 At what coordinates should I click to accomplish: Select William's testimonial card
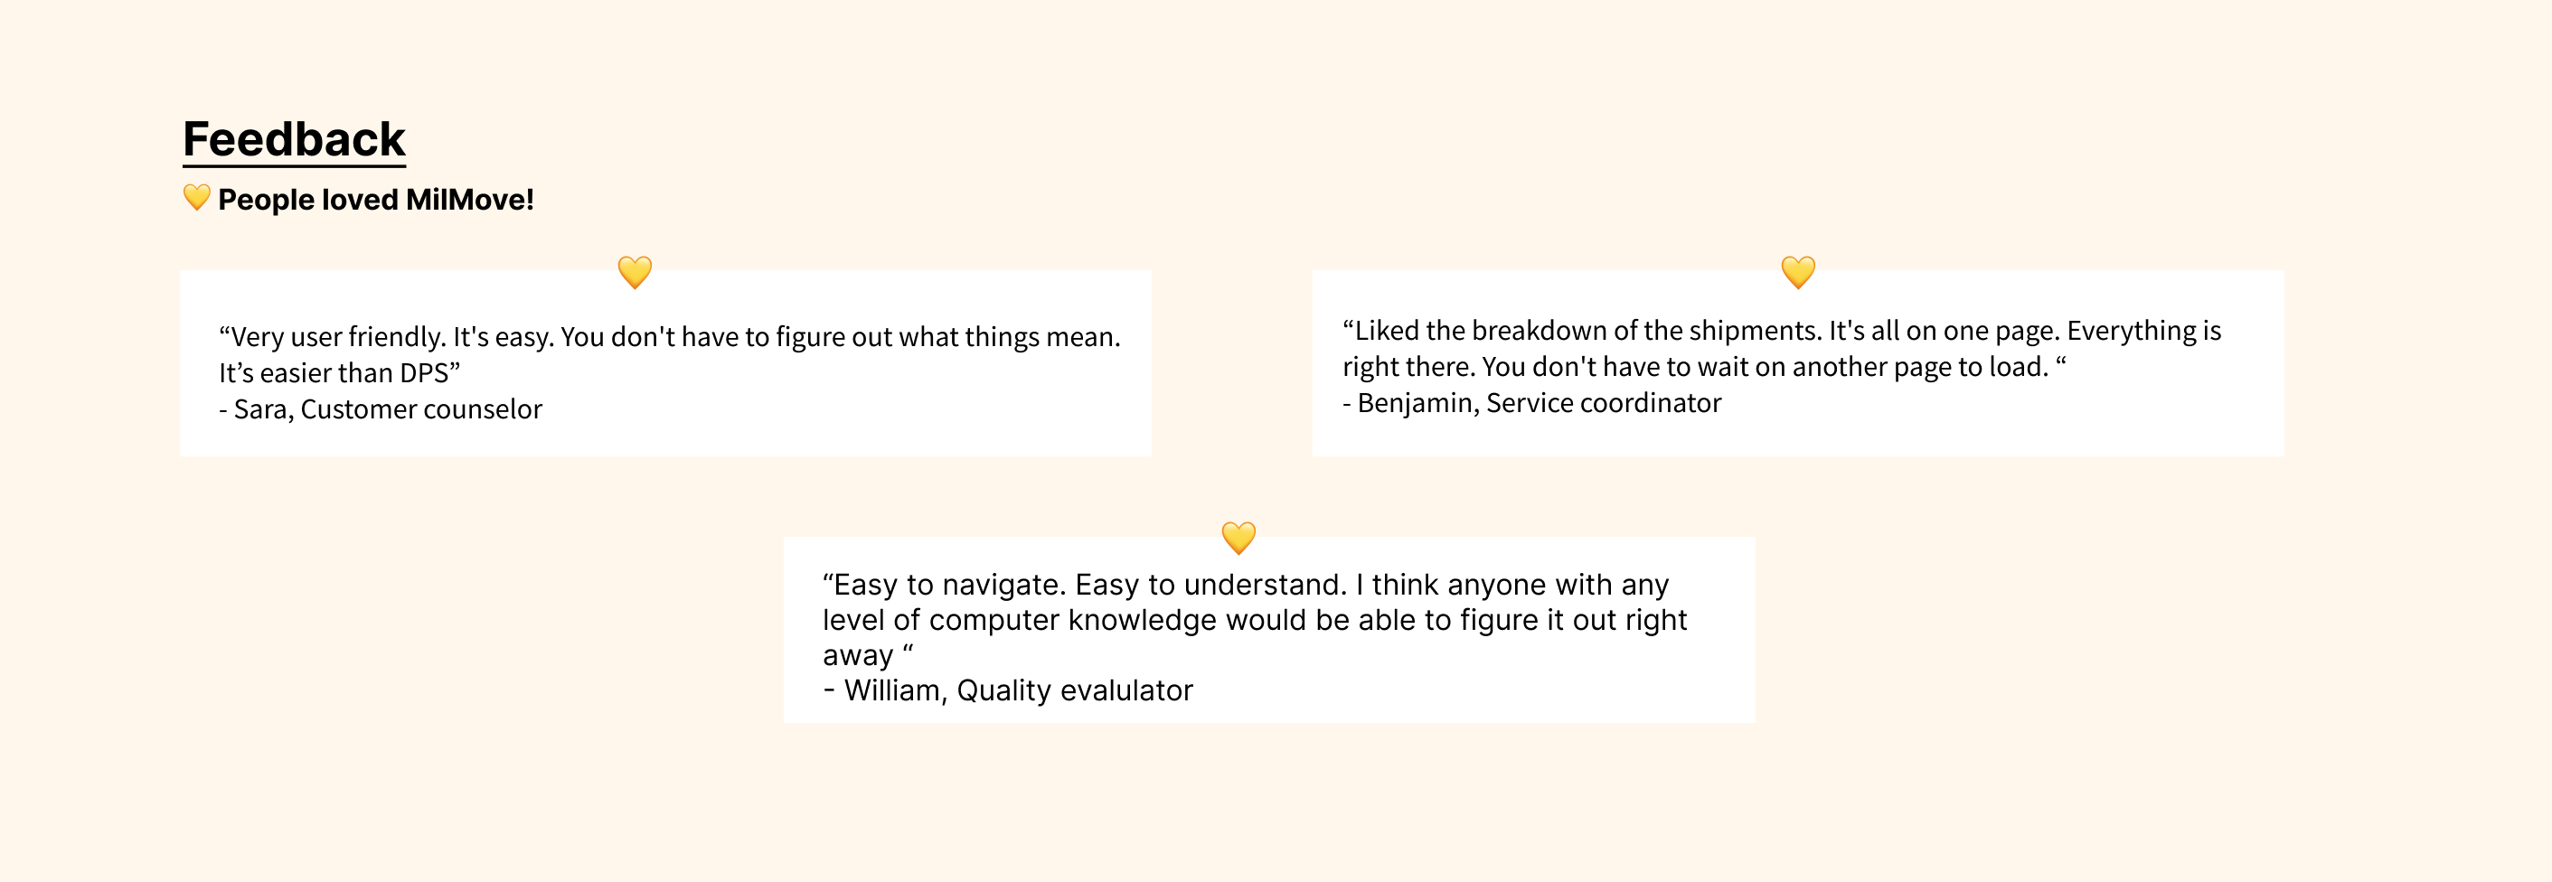point(1269,630)
